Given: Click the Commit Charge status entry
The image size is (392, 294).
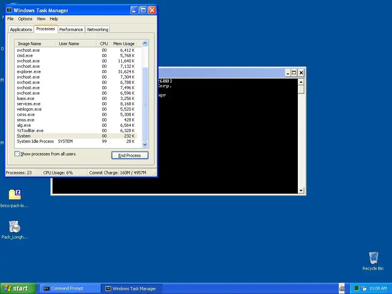Looking at the screenshot, I should click(x=118, y=173).
